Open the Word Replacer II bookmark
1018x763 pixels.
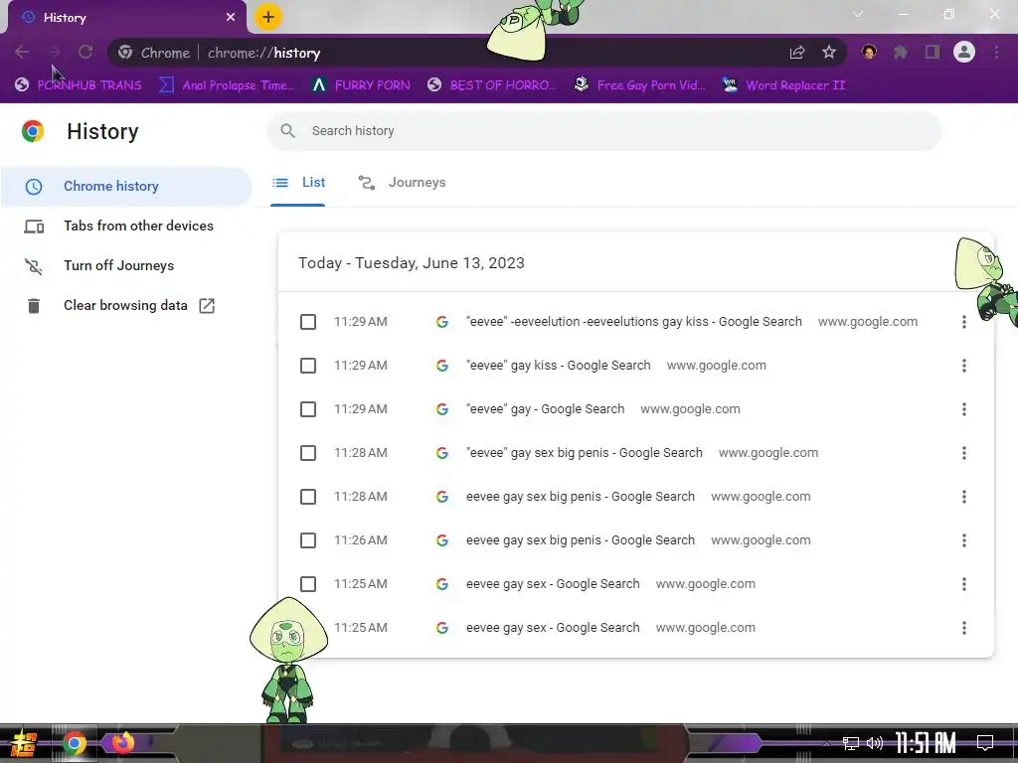[784, 85]
